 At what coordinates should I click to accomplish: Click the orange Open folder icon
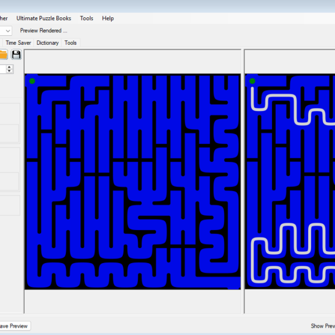point(3,54)
